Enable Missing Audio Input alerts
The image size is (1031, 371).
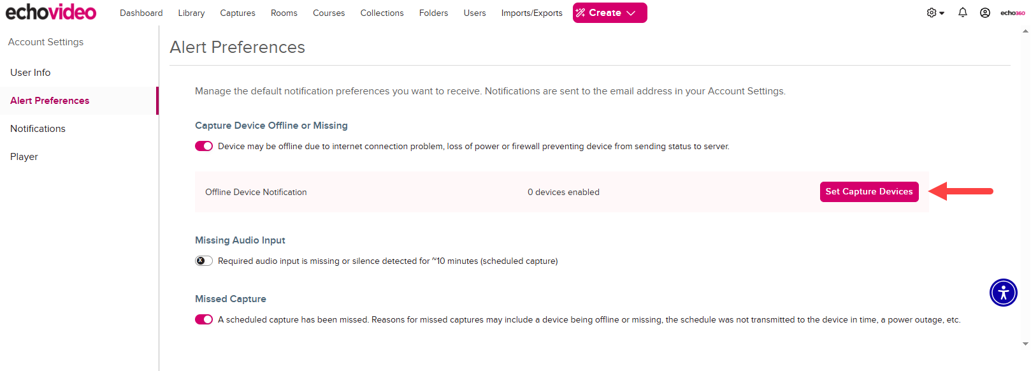click(x=204, y=261)
